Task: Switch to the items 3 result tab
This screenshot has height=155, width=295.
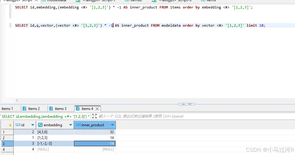Action: (x=61, y=109)
